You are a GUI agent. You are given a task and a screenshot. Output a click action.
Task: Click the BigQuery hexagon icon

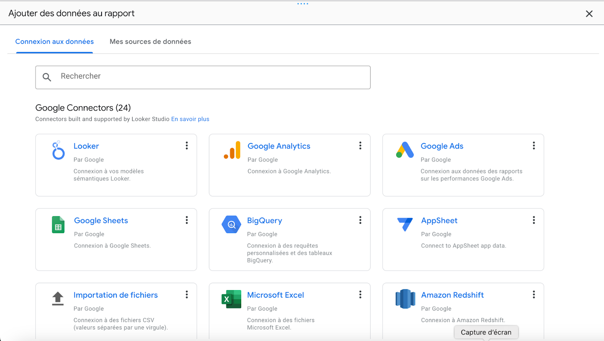pos(231,224)
